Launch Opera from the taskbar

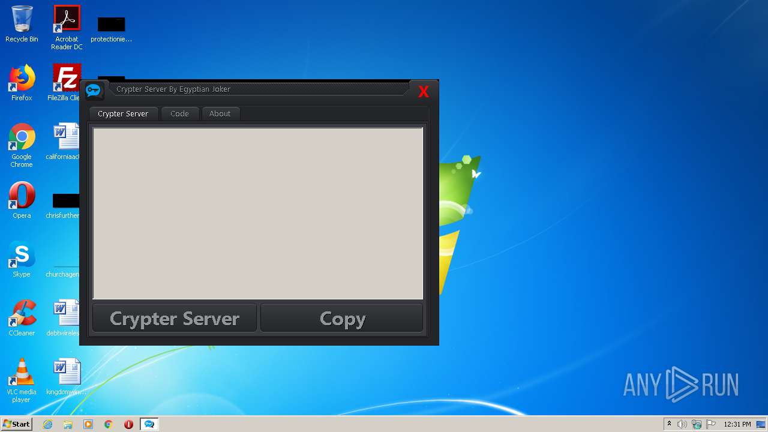[x=128, y=424]
